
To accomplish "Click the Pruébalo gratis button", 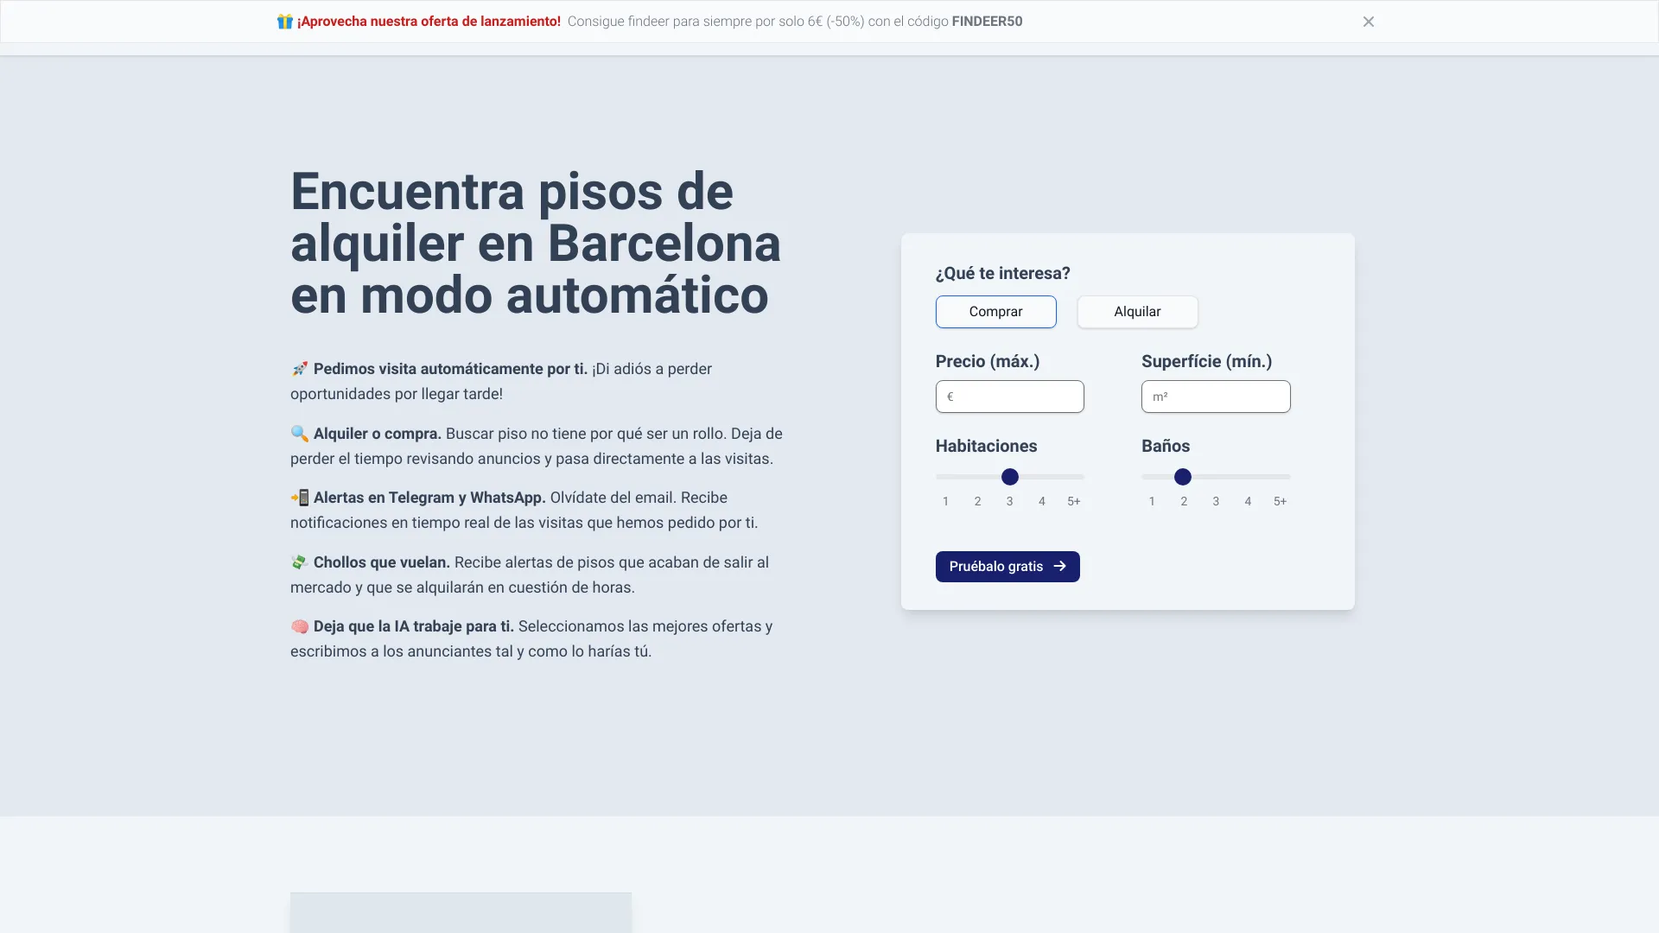I will point(1007,567).
